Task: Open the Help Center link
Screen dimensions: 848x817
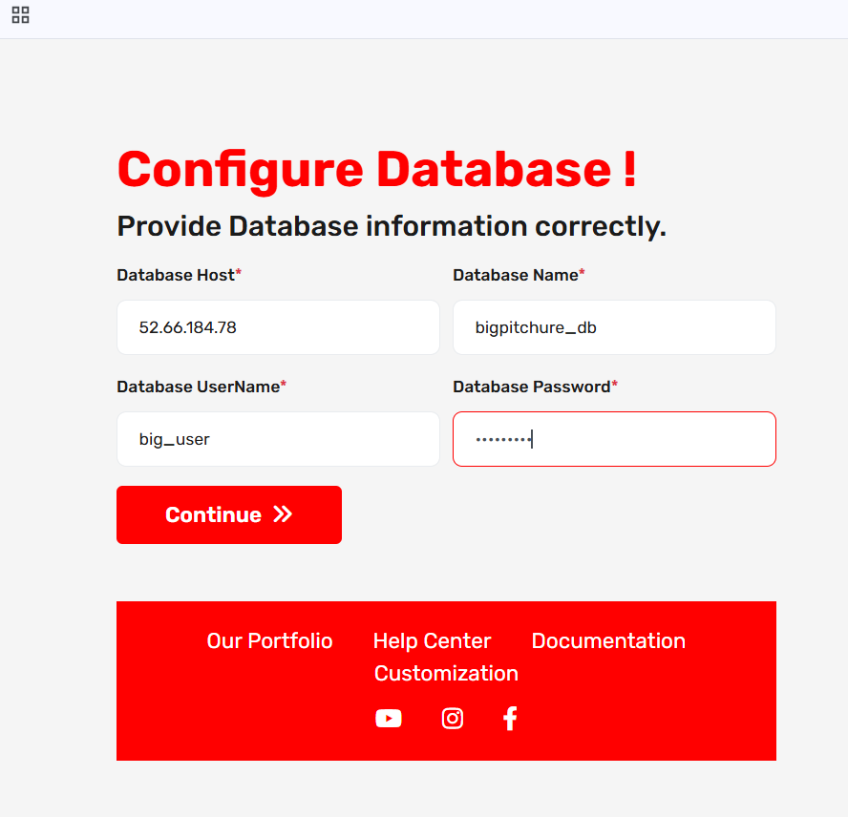Action: tap(432, 640)
